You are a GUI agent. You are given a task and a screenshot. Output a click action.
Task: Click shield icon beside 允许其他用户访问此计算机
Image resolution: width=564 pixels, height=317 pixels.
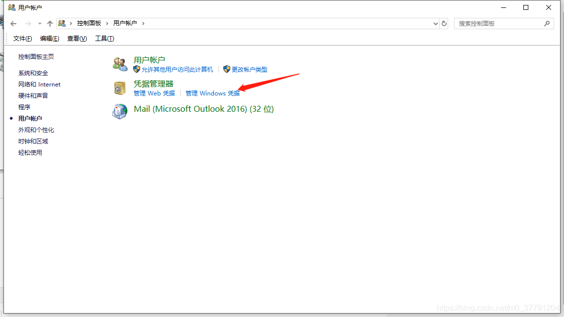click(137, 69)
